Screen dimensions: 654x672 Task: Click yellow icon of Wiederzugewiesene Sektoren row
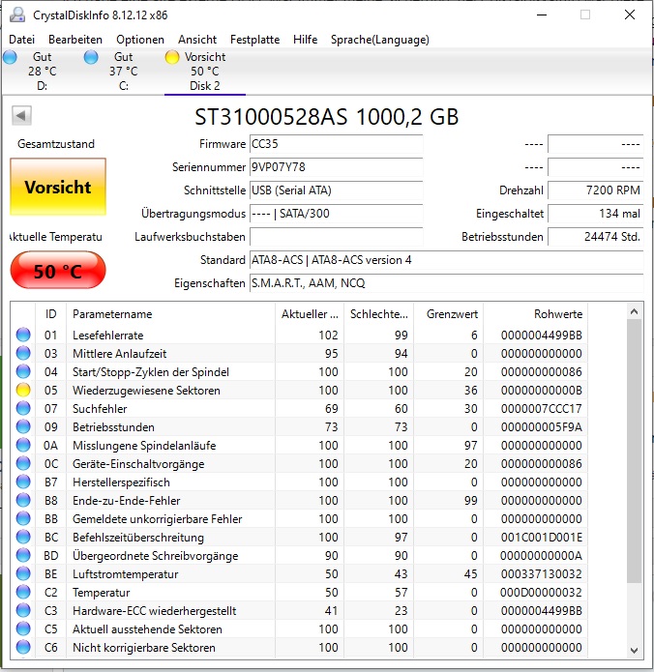(23, 390)
